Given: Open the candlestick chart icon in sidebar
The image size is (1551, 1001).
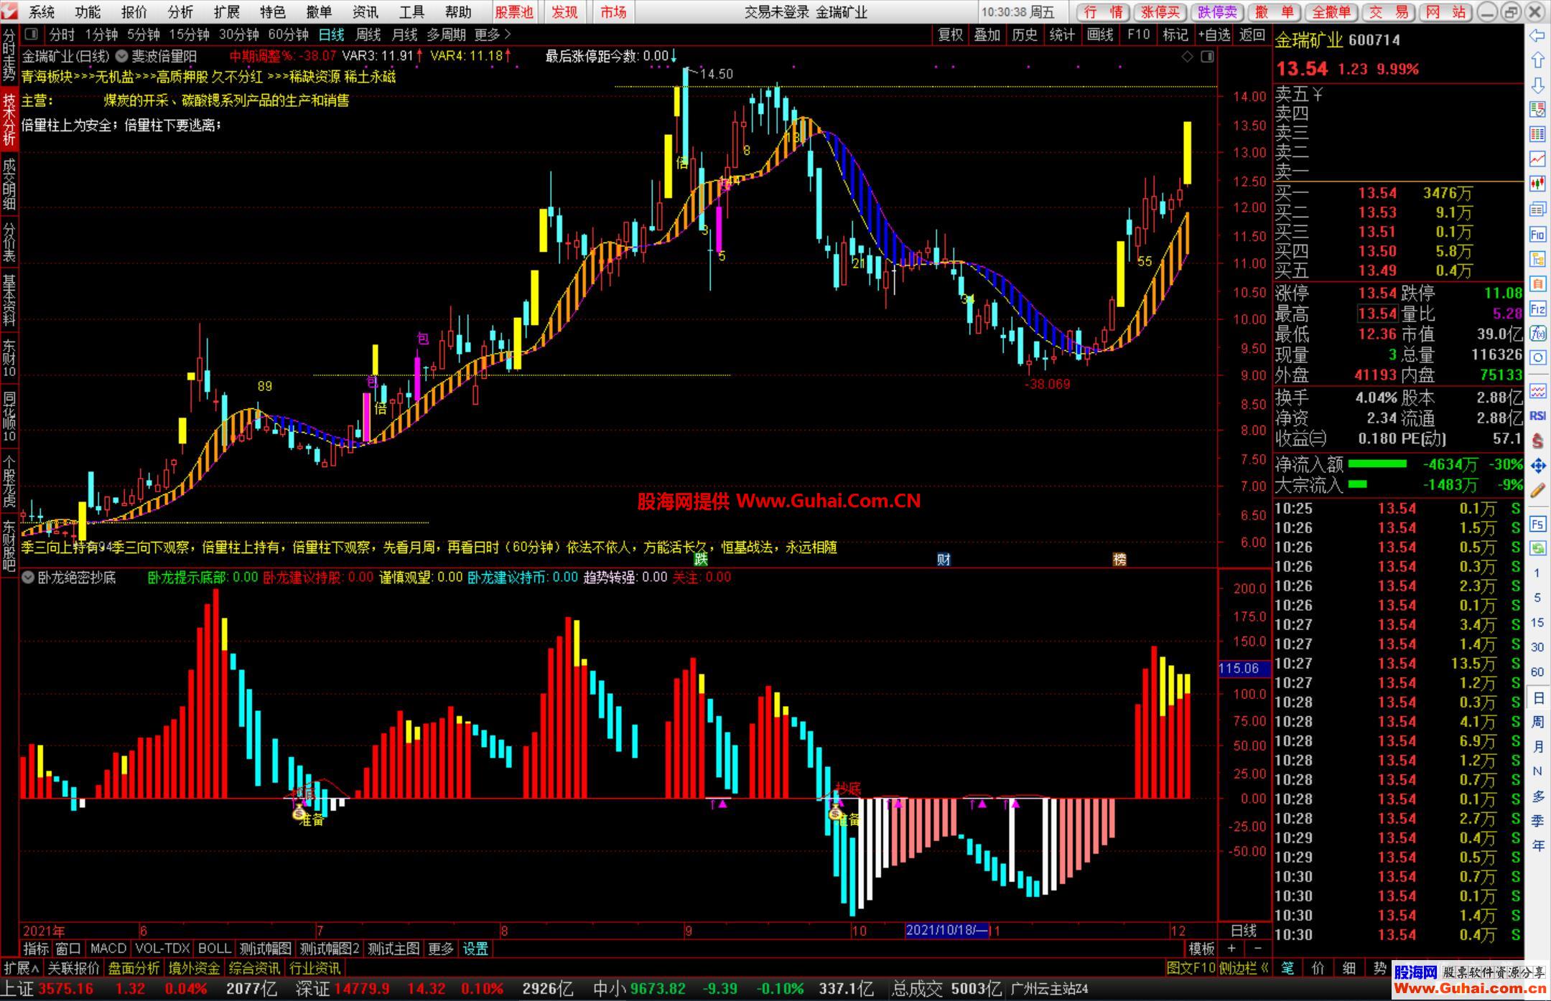Looking at the screenshot, I should 1537,184.
